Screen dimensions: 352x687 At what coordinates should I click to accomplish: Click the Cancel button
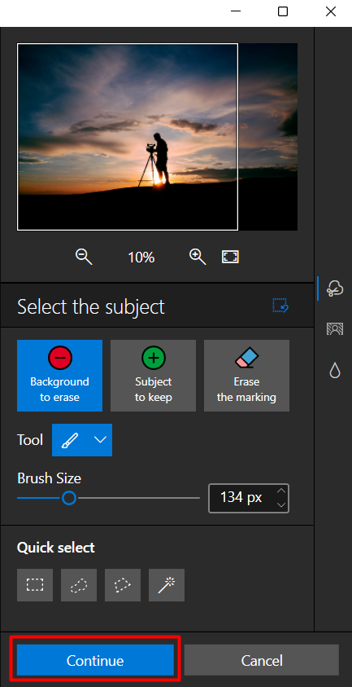pyautogui.click(x=262, y=660)
